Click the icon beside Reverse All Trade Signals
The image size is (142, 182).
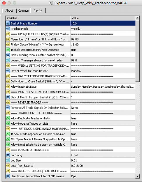[x=8, y=107]
